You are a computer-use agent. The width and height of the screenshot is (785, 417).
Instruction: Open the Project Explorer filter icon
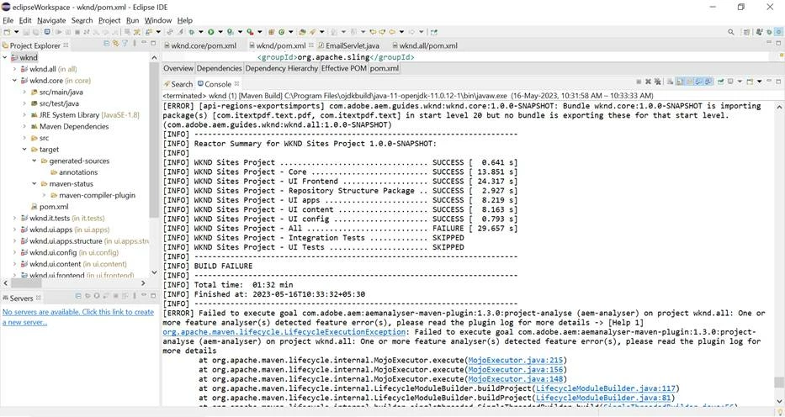tap(125, 44)
